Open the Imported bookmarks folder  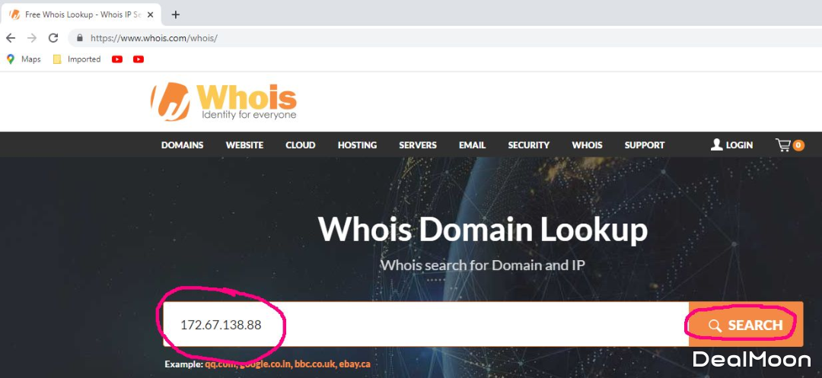point(76,59)
